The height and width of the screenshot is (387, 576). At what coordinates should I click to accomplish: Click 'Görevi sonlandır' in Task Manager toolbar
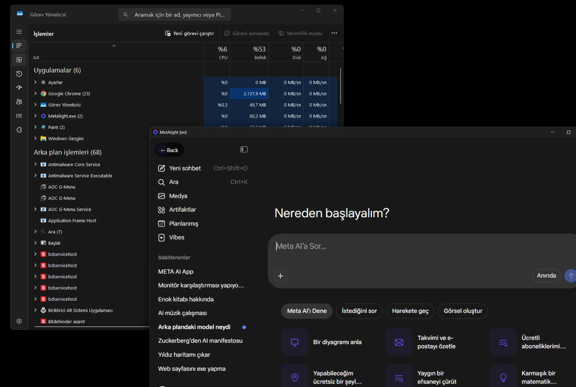point(247,33)
